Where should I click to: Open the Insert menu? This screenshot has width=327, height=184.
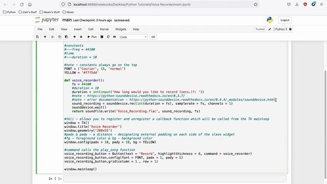tap(78, 29)
